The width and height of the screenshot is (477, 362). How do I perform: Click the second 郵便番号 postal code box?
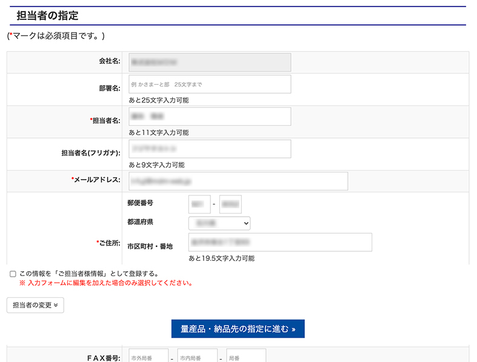pos(230,204)
